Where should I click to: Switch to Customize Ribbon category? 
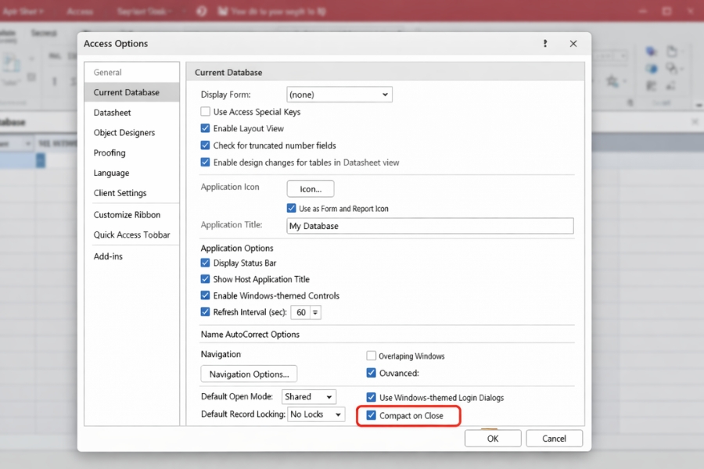127,215
